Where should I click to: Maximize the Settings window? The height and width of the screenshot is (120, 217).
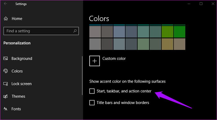pyautogui.click(x=201, y=4)
